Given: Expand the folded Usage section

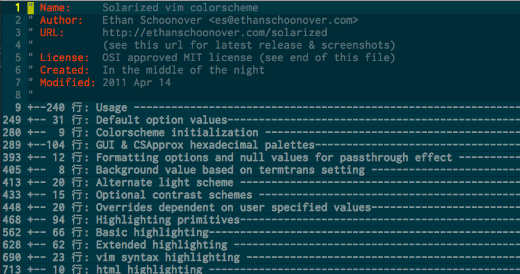Looking at the screenshot, I should [274, 107].
